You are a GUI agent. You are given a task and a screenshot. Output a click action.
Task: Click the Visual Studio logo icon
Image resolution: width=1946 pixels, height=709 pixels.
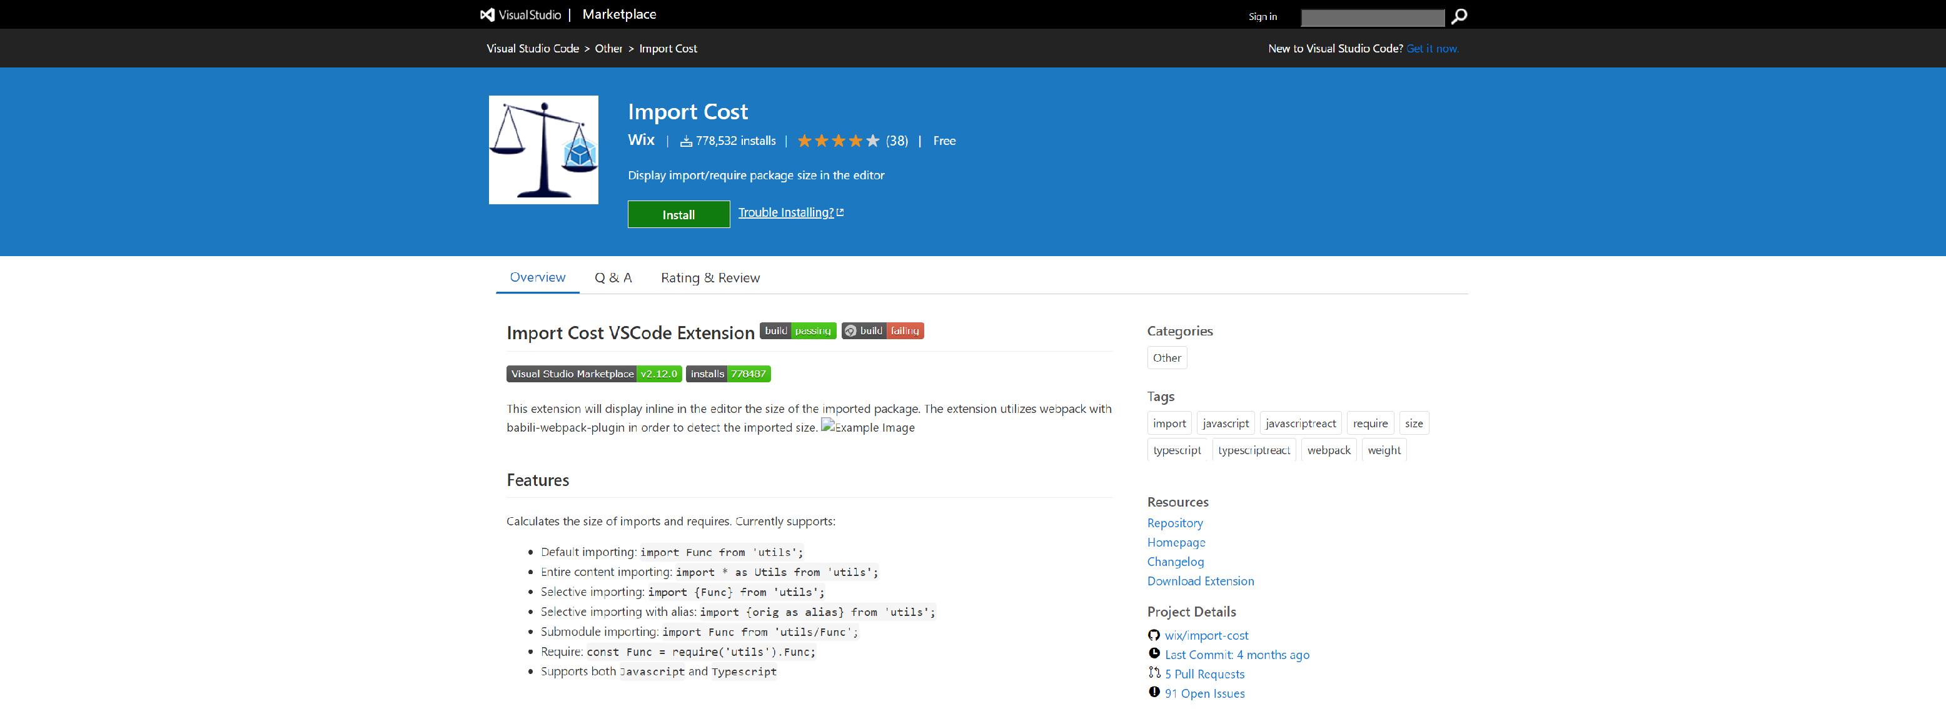(487, 14)
